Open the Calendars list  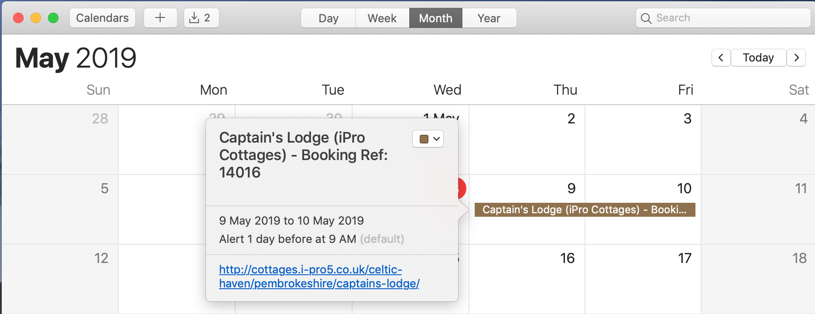tap(103, 18)
